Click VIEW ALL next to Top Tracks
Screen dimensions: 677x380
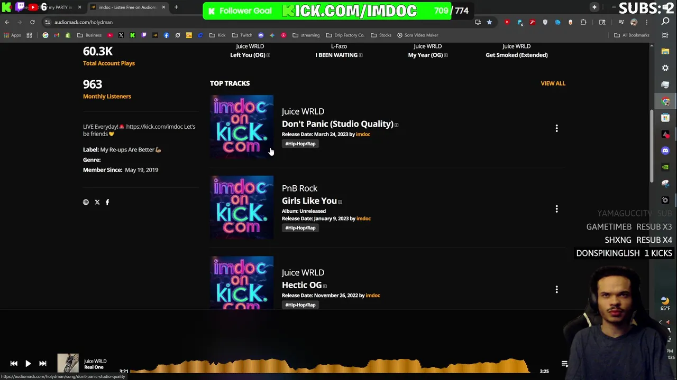click(x=553, y=83)
